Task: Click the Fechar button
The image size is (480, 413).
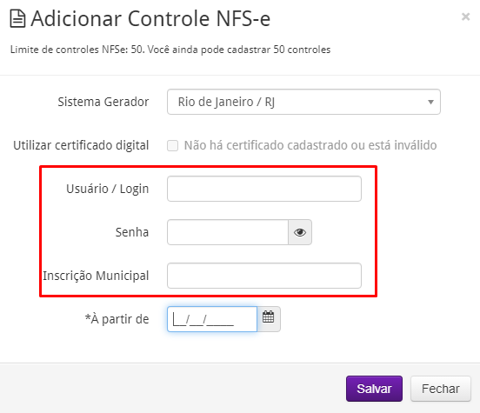Action: point(441,389)
